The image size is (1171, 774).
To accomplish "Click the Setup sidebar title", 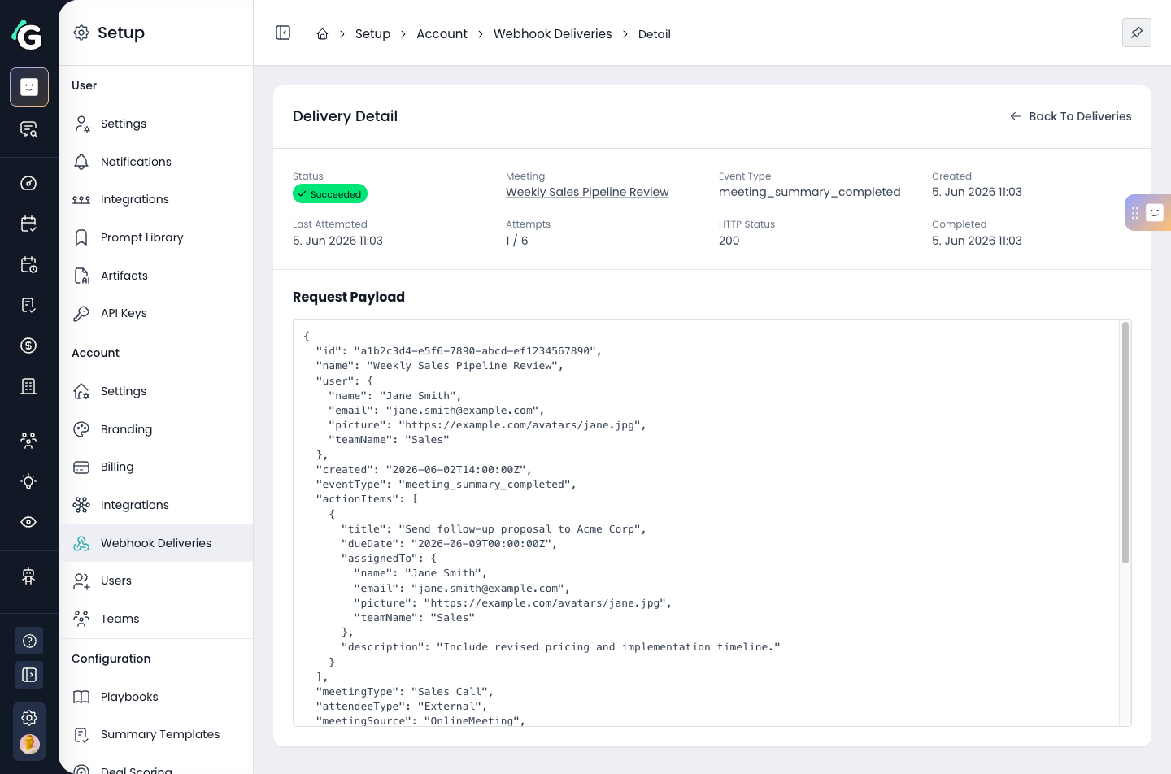I will click(x=121, y=33).
